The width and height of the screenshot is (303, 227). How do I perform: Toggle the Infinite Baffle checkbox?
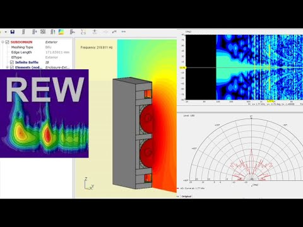(x=12, y=62)
